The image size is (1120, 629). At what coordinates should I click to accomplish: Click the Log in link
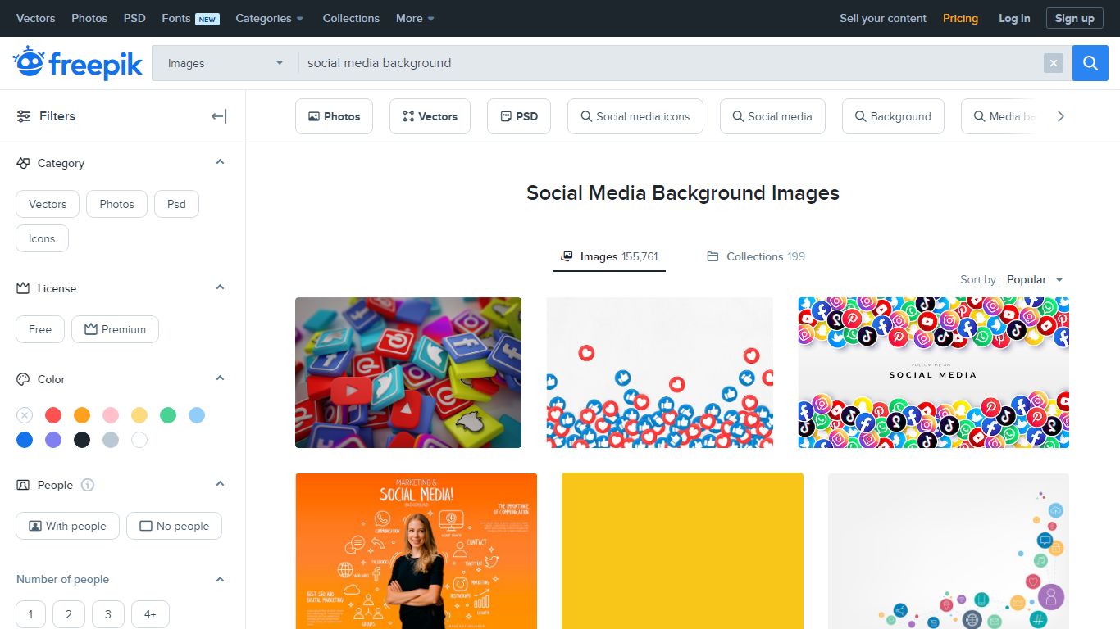pyautogui.click(x=1014, y=18)
